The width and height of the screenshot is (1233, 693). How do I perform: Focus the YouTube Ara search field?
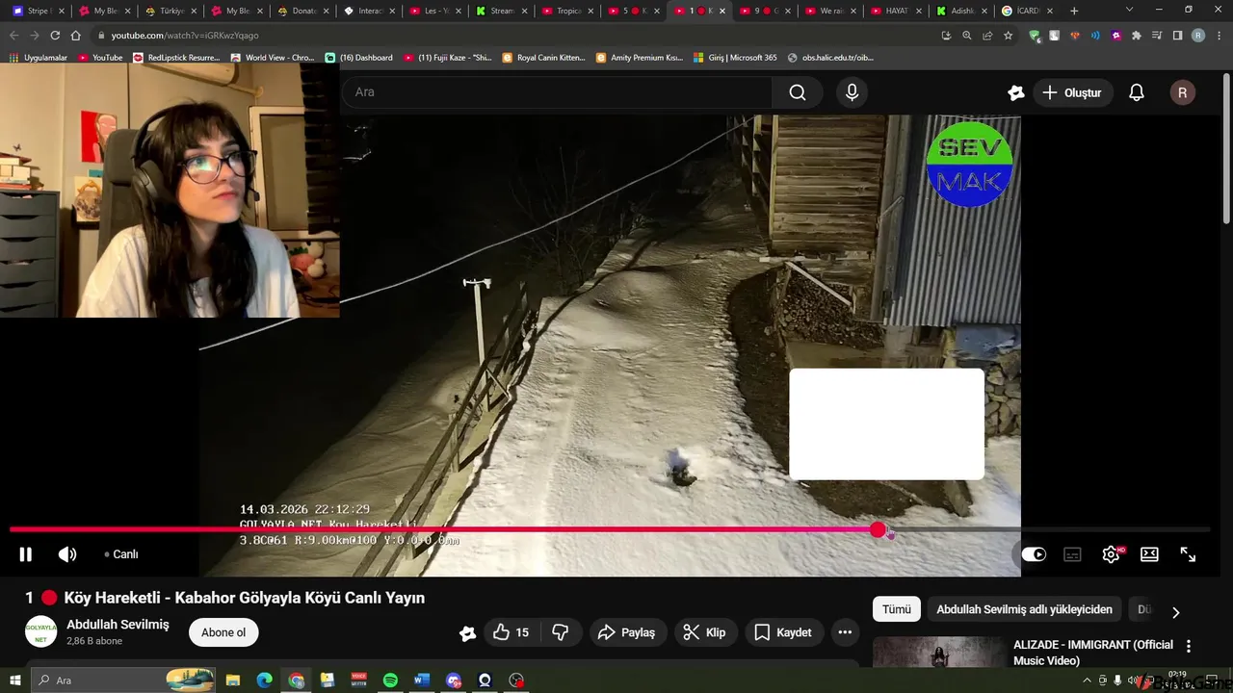coord(557,92)
